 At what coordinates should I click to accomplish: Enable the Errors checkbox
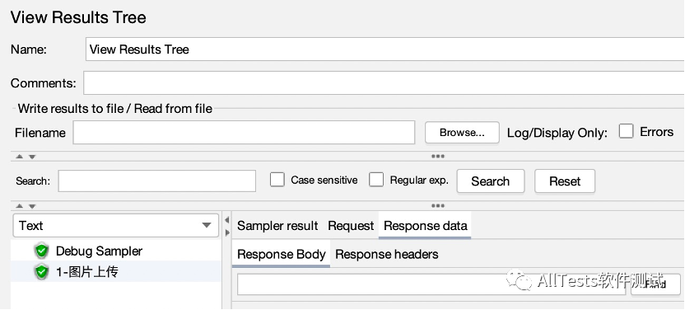point(626,132)
